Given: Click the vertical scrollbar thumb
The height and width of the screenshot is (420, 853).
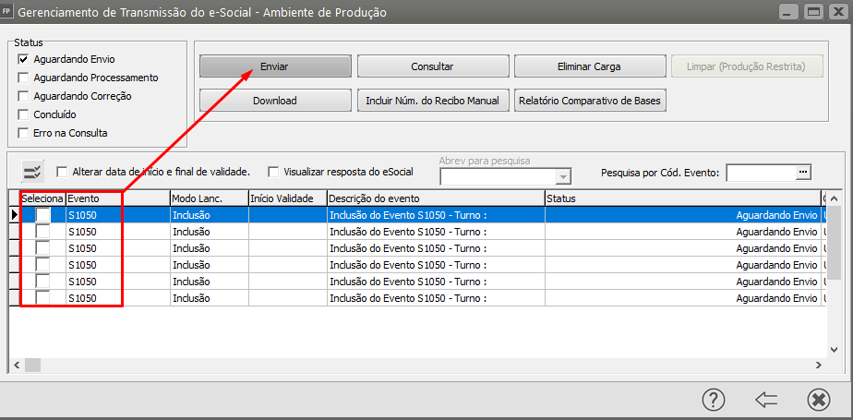Looking at the screenshot, I should [x=834, y=243].
